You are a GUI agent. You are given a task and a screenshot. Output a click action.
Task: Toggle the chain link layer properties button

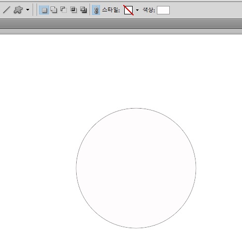point(96,10)
